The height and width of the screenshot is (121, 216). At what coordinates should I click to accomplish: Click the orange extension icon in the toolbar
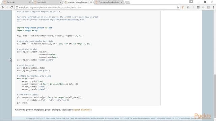[x=183, y=7]
